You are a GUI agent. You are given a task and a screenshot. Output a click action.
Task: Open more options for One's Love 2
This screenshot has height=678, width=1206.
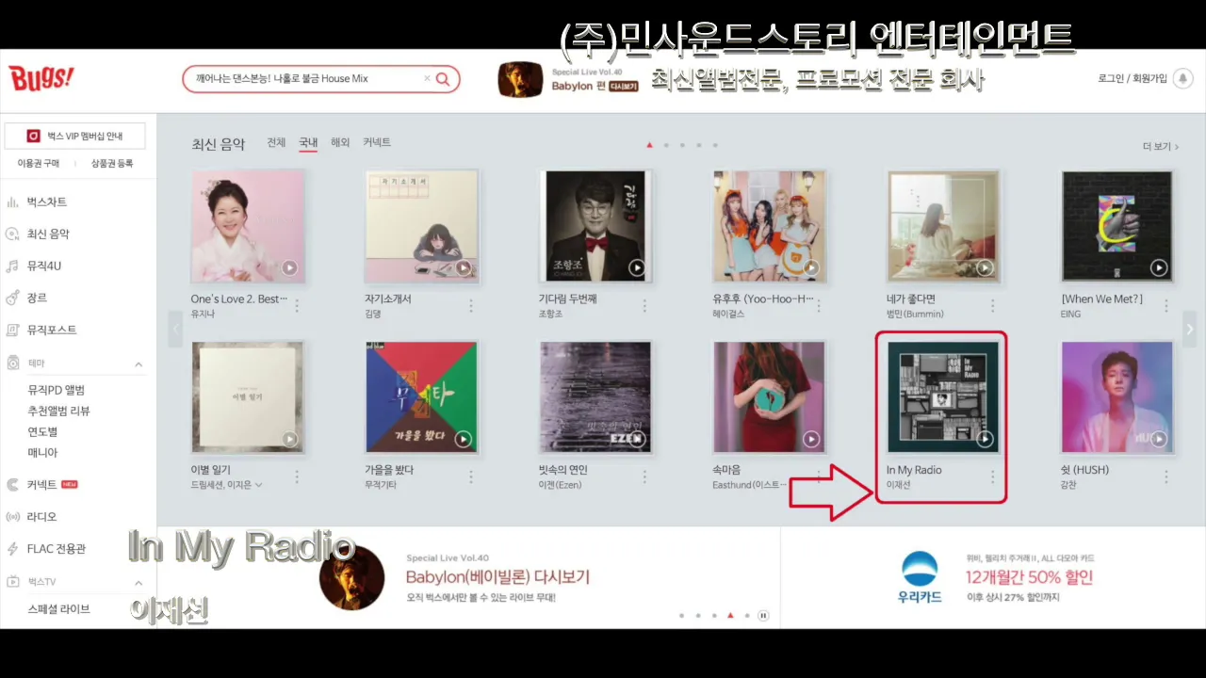297,306
